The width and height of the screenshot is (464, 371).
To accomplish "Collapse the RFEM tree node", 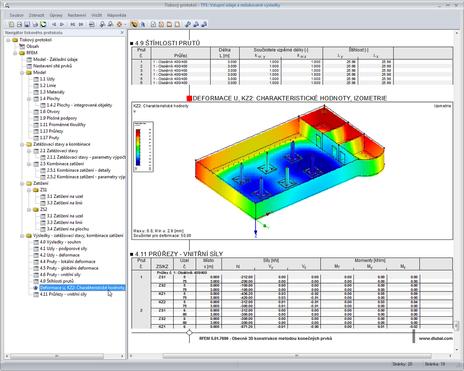I will click(15, 53).
